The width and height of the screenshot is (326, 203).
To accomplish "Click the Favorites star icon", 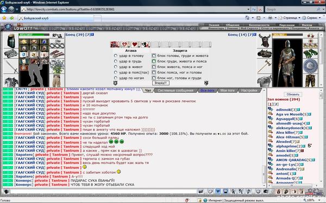I will coord(4,18).
